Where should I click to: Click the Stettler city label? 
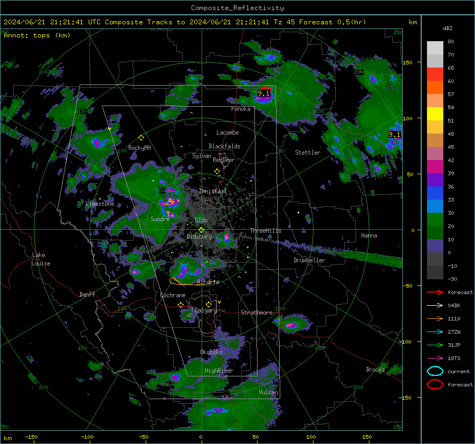pyautogui.click(x=308, y=153)
